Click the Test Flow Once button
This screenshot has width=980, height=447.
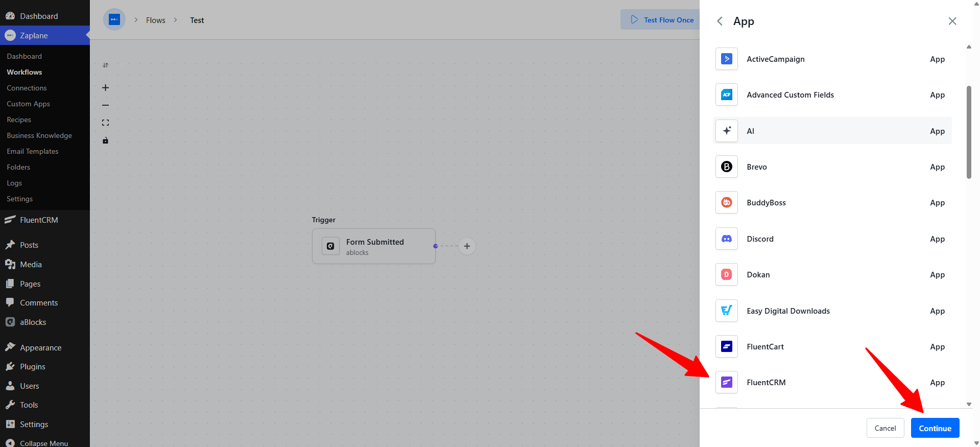(660, 20)
